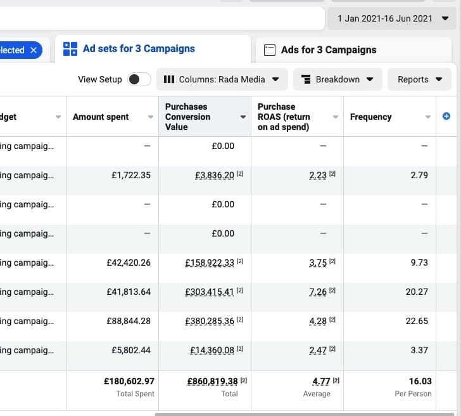461x416 pixels.
Task: Open the date range dropdown
Action: 390,18
